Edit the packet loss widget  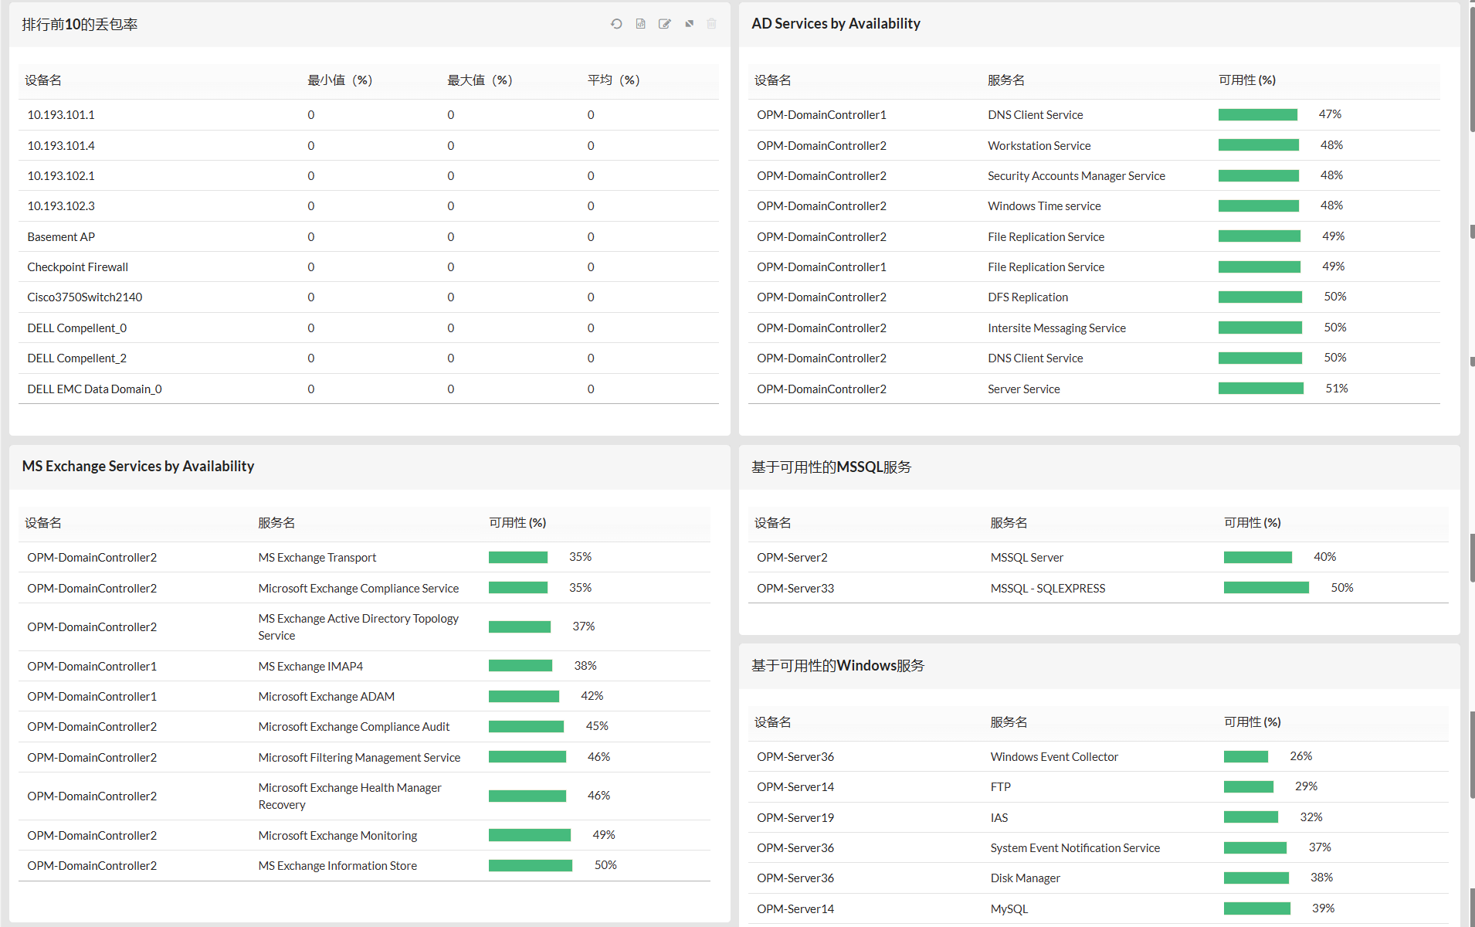tap(664, 24)
